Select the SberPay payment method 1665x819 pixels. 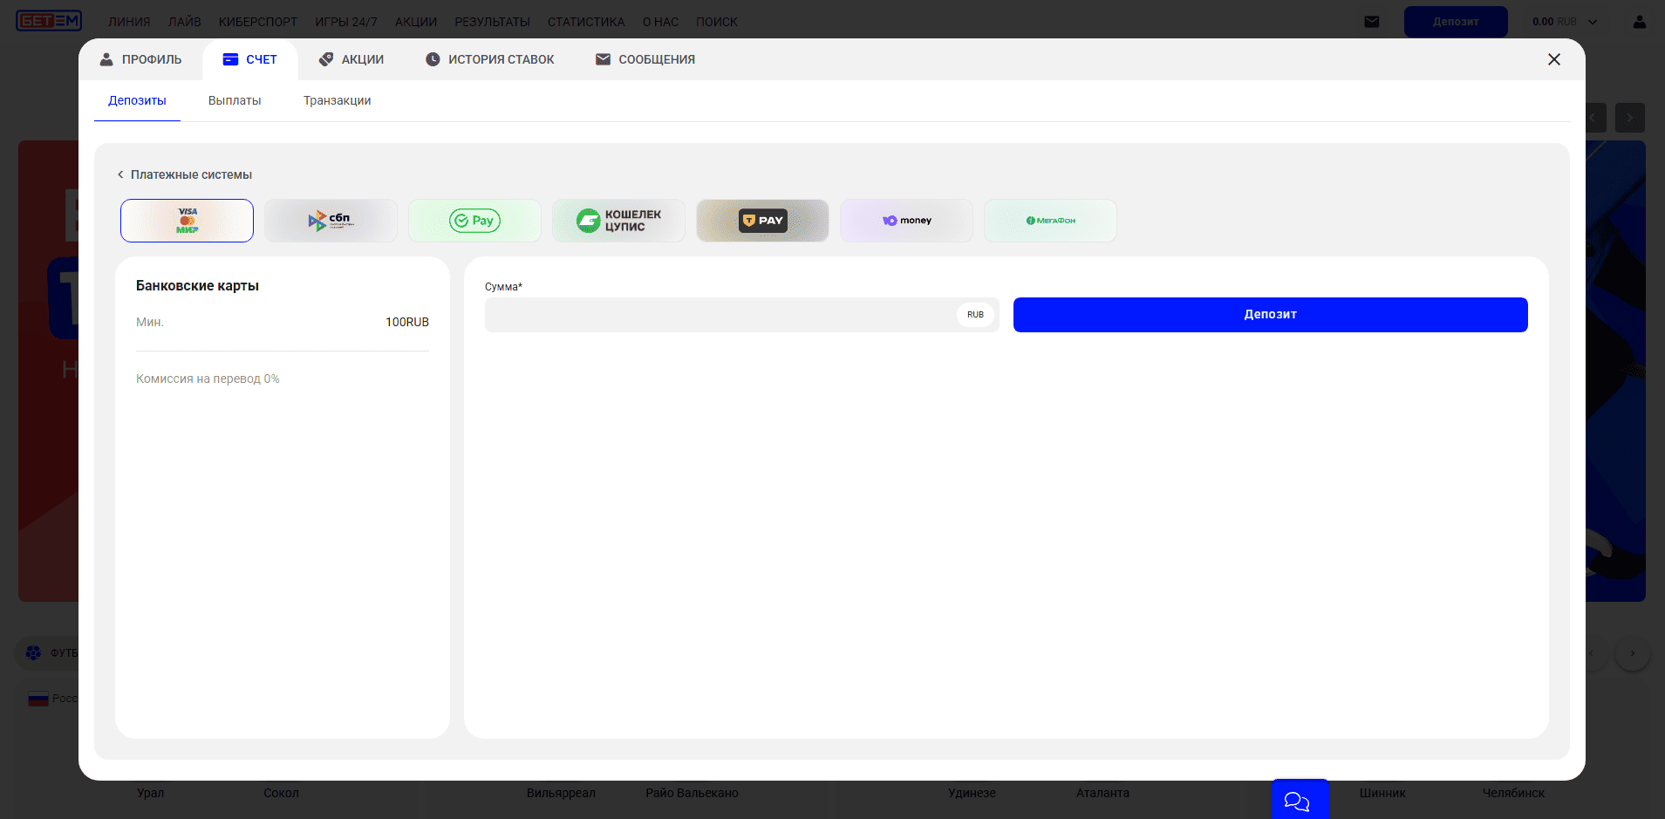474,221
